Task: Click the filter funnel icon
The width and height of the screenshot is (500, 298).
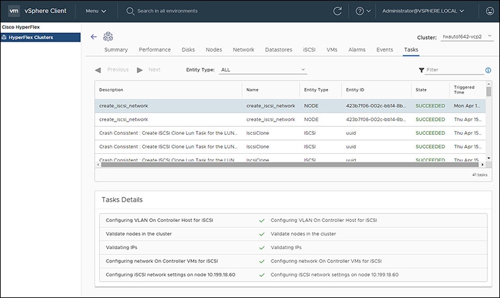Action: [421, 70]
